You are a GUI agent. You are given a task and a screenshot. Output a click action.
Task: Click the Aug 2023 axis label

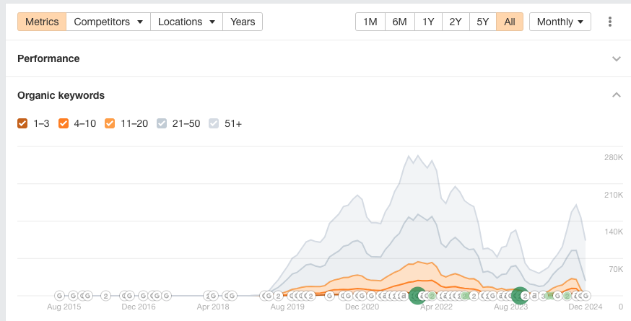(510, 307)
